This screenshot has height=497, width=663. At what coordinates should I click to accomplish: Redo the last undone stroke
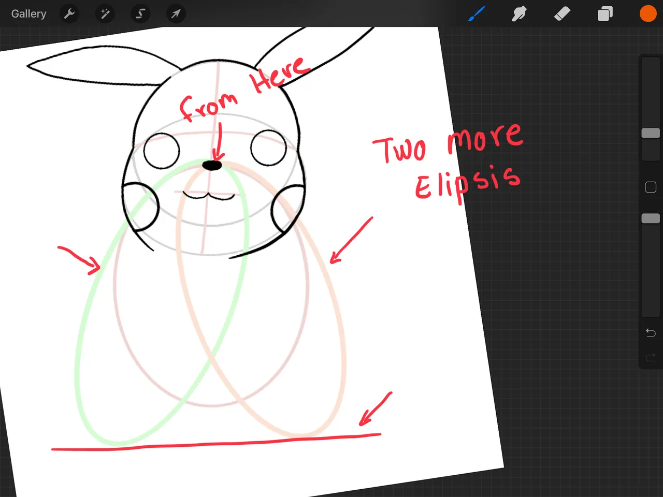pos(651,357)
